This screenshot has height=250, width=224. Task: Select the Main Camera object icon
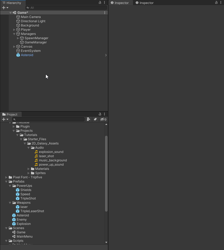(18, 17)
